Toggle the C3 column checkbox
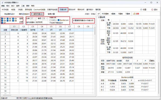 [13, 18]
